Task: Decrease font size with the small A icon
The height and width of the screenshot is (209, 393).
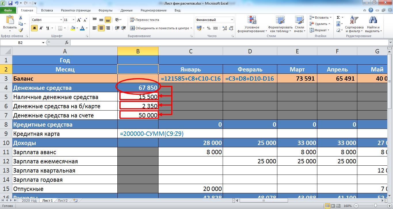Action: coord(85,20)
